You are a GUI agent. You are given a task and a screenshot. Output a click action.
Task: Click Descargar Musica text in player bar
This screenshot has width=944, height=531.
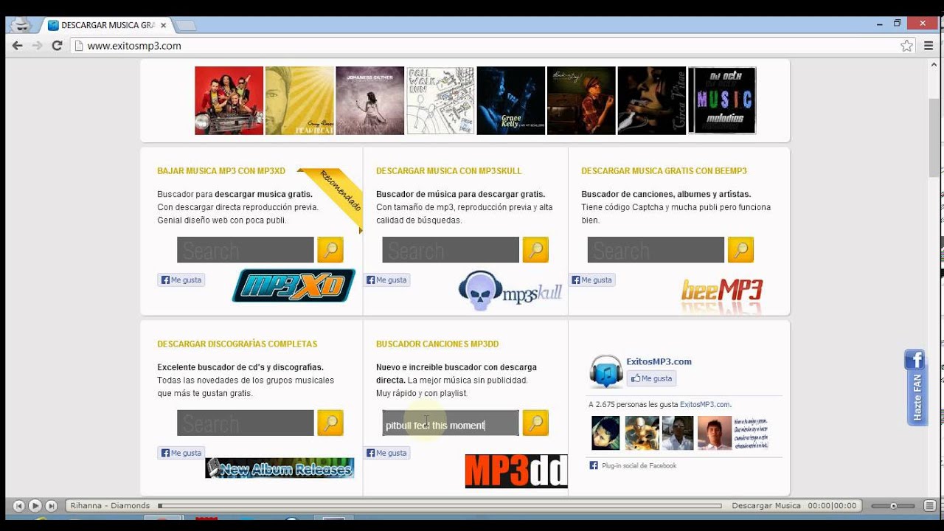(x=766, y=506)
